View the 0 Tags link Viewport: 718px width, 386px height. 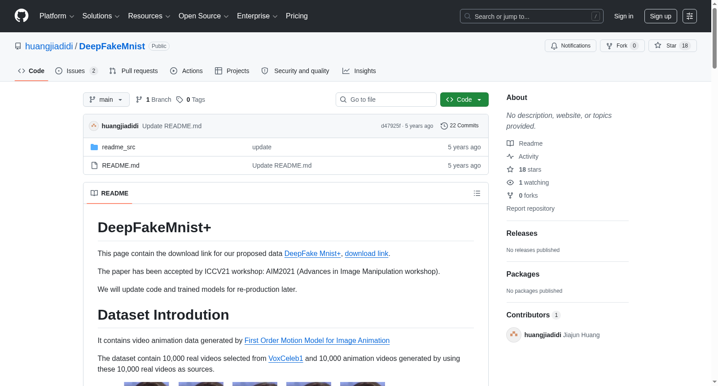pyautogui.click(x=191, y=100)
